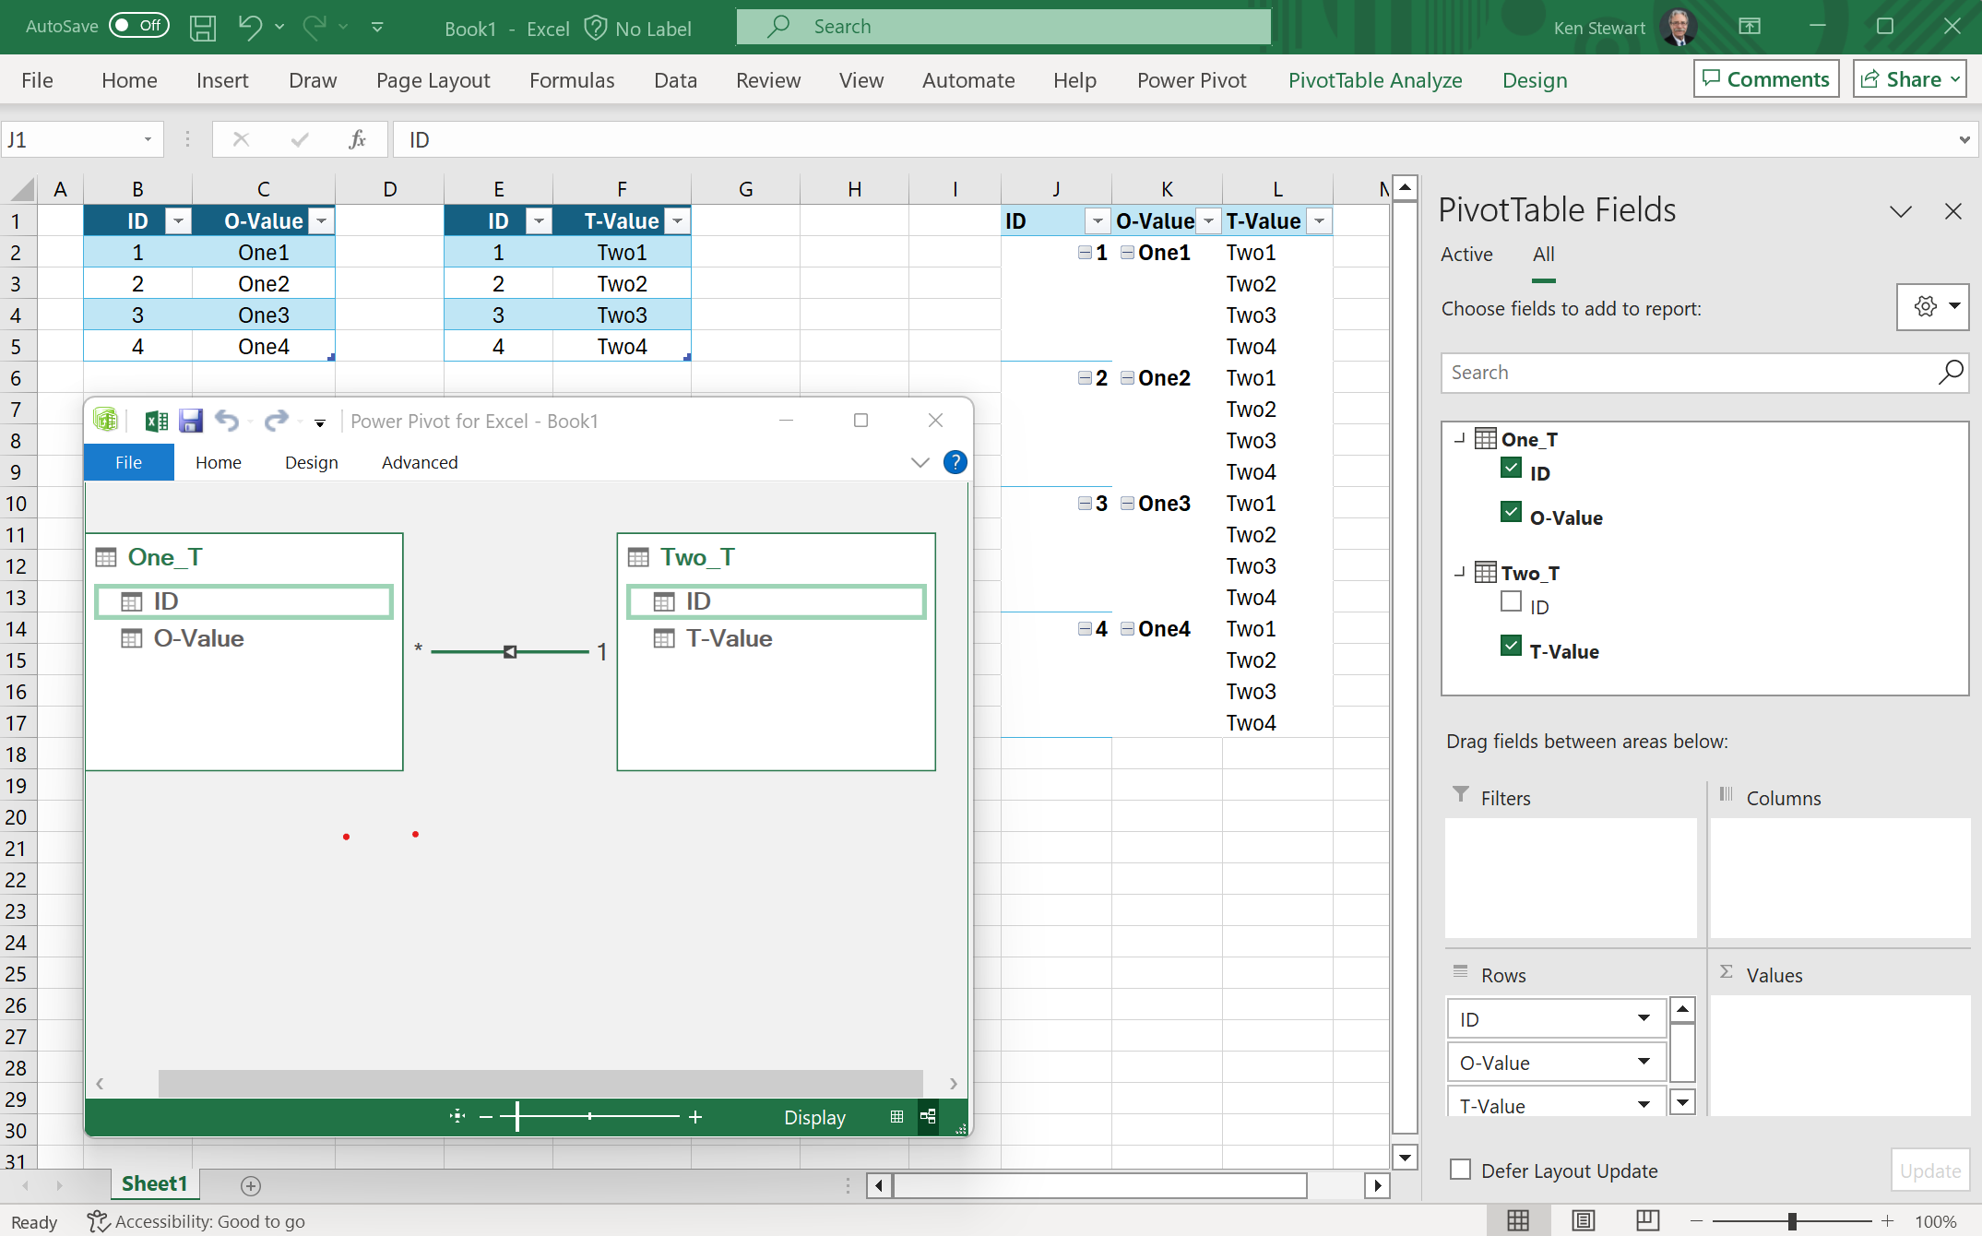The height and width of the screenshot is (1236, 1982).
Task: Toggle AutoSave off switch
Action: (x=138, y=26)
